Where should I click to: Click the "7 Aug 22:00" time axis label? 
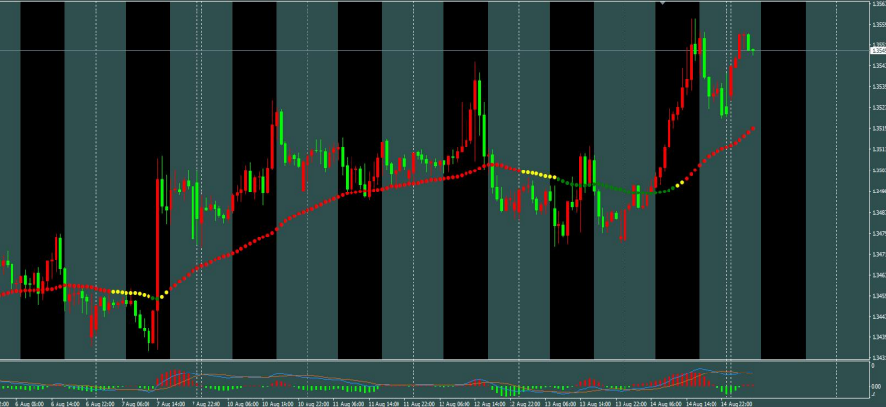[x=206, y=404]
